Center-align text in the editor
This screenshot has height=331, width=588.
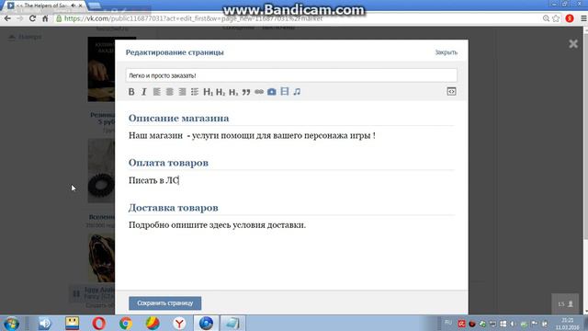tap(169, 92)
